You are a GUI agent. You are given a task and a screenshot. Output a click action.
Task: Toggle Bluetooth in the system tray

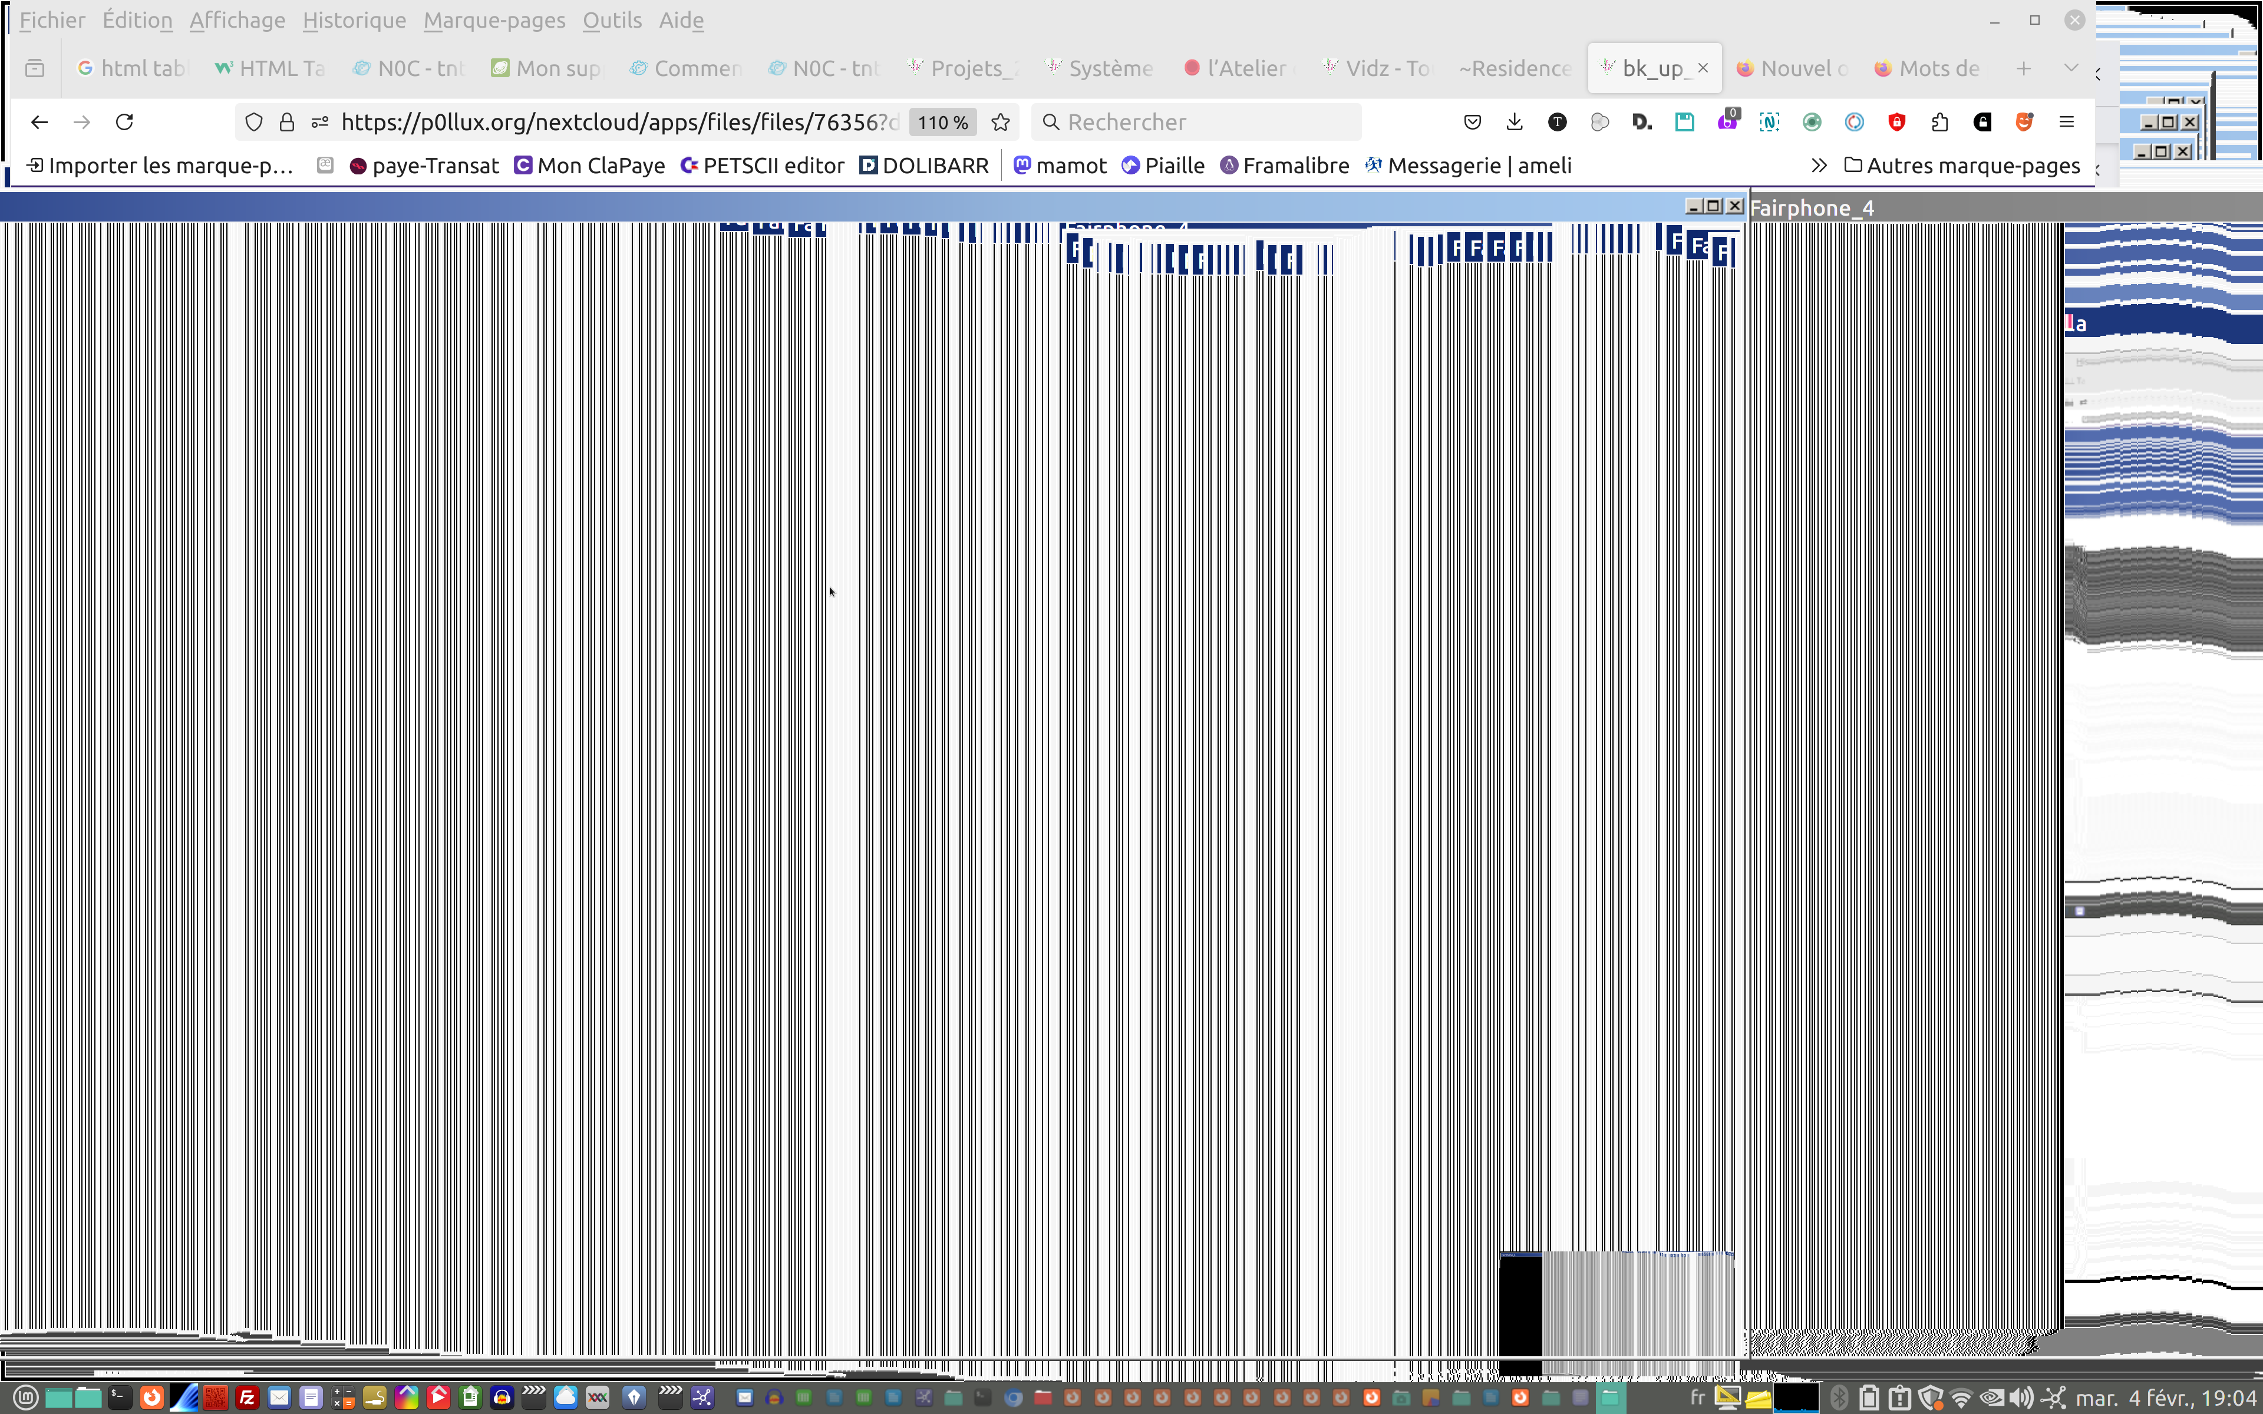tap(1839, 1398)
